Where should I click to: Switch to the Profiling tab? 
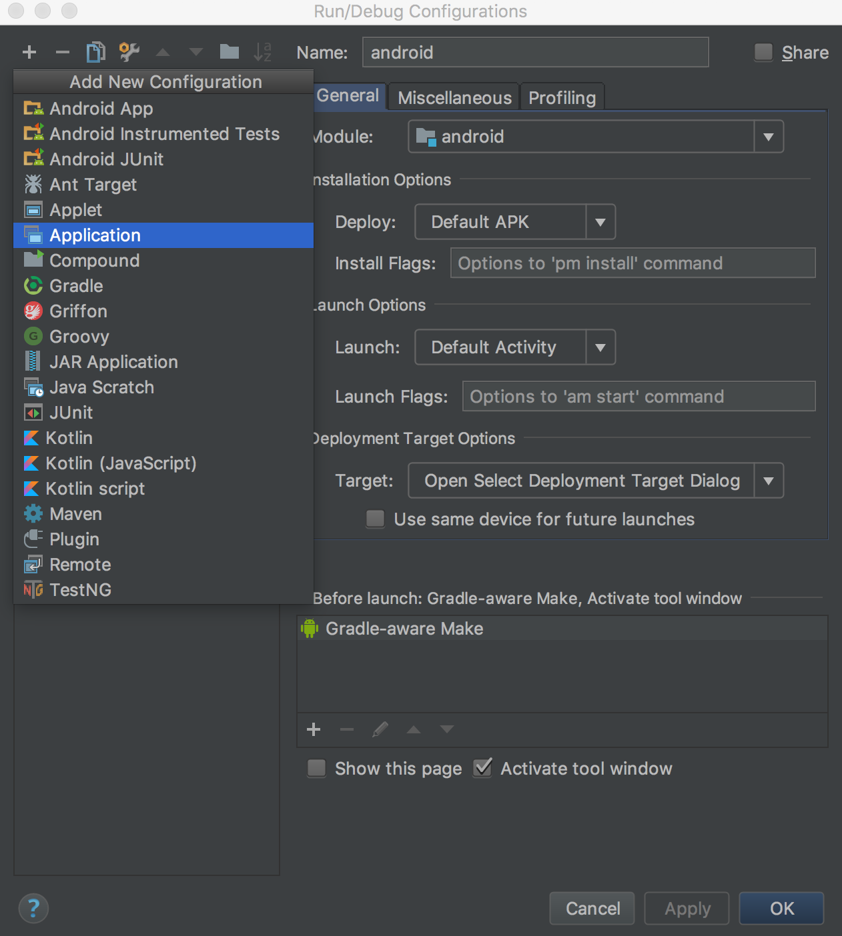pyautogui.click(x=562, y=98)
